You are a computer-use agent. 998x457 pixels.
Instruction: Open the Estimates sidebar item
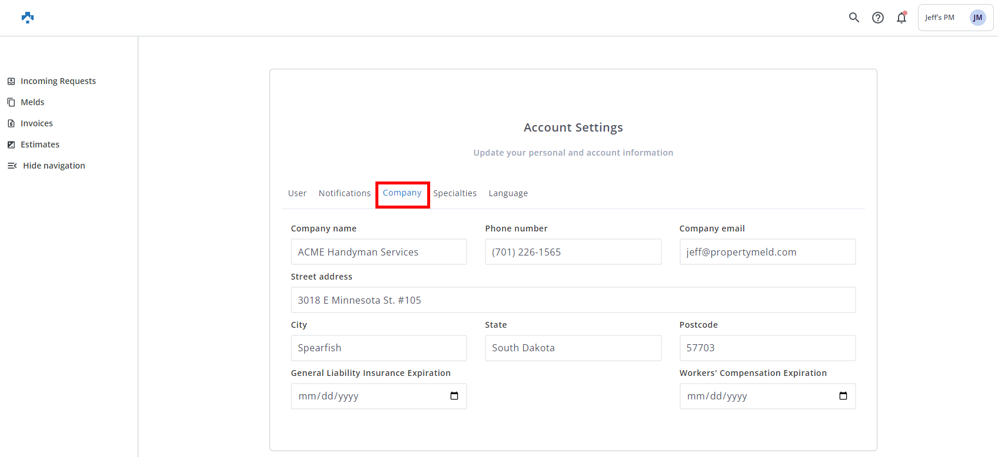coord(39,145)
